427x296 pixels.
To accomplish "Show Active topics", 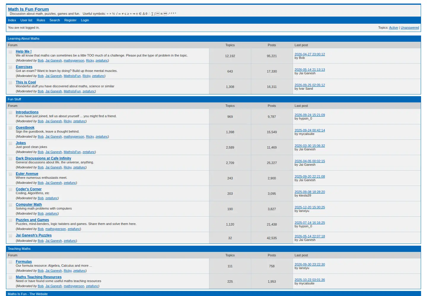I will (393, 28).
